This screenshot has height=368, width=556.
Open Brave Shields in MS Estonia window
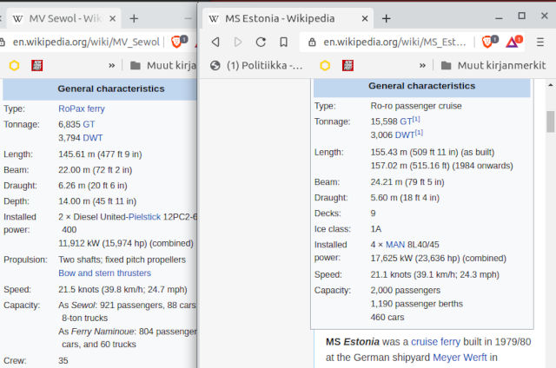tap(487, 42)
